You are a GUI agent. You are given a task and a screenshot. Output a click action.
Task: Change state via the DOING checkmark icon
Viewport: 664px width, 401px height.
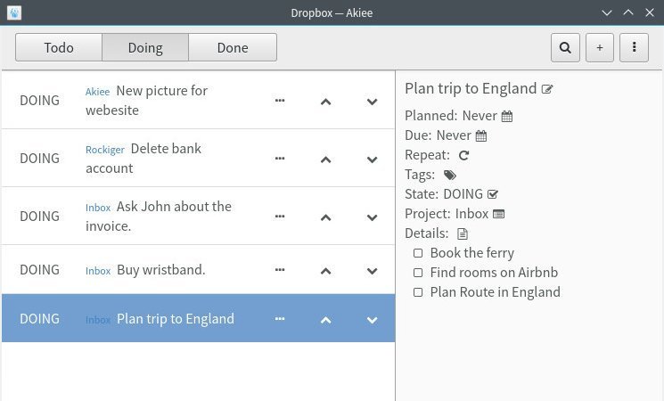point(493,194)
